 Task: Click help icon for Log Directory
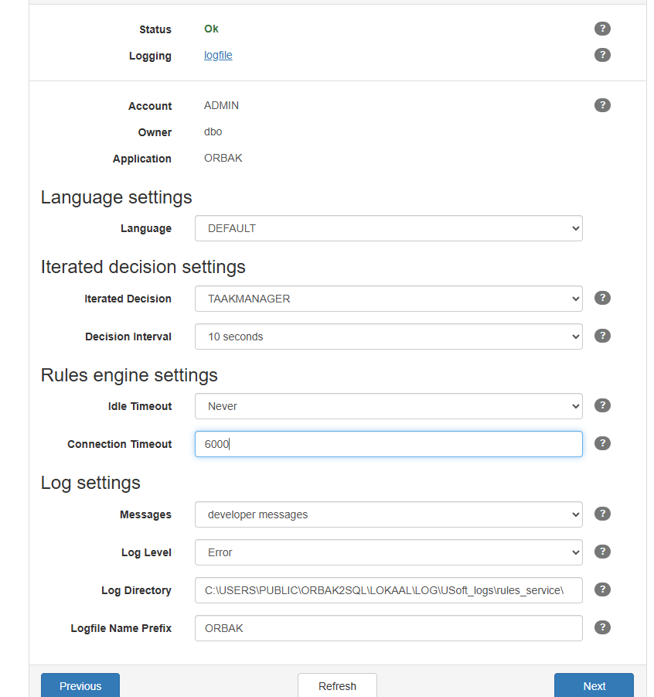(602, 589)
